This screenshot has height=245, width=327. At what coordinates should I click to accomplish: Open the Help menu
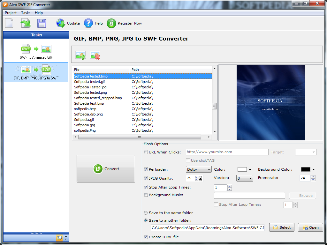pos(39,13)
